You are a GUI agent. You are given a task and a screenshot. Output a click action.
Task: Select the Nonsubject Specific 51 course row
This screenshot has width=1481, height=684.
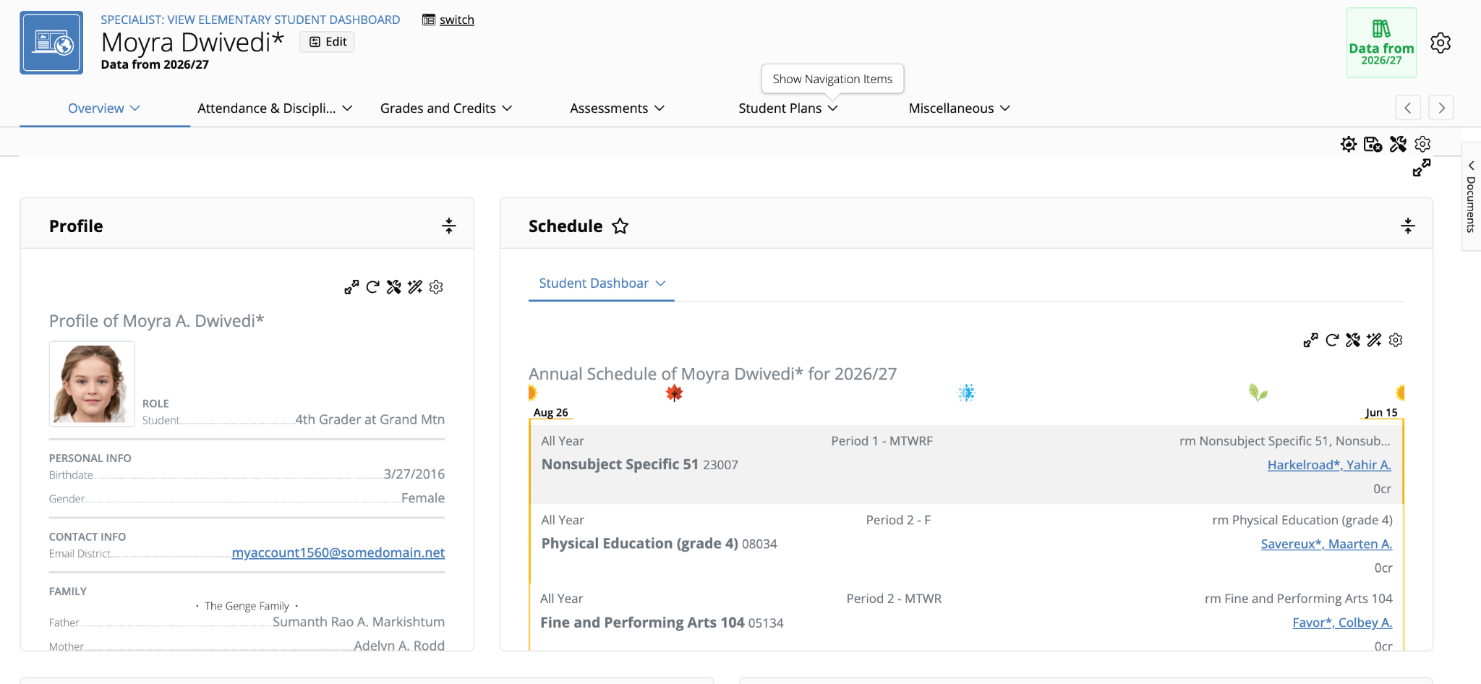966,464
